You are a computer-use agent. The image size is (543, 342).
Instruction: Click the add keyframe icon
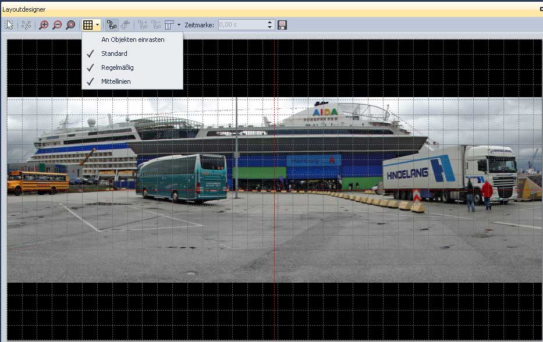tap(143, 25)
